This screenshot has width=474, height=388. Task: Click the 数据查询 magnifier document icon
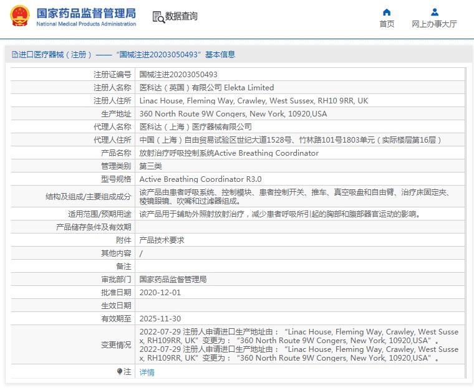pyautogui.click(x=158, y=17)
